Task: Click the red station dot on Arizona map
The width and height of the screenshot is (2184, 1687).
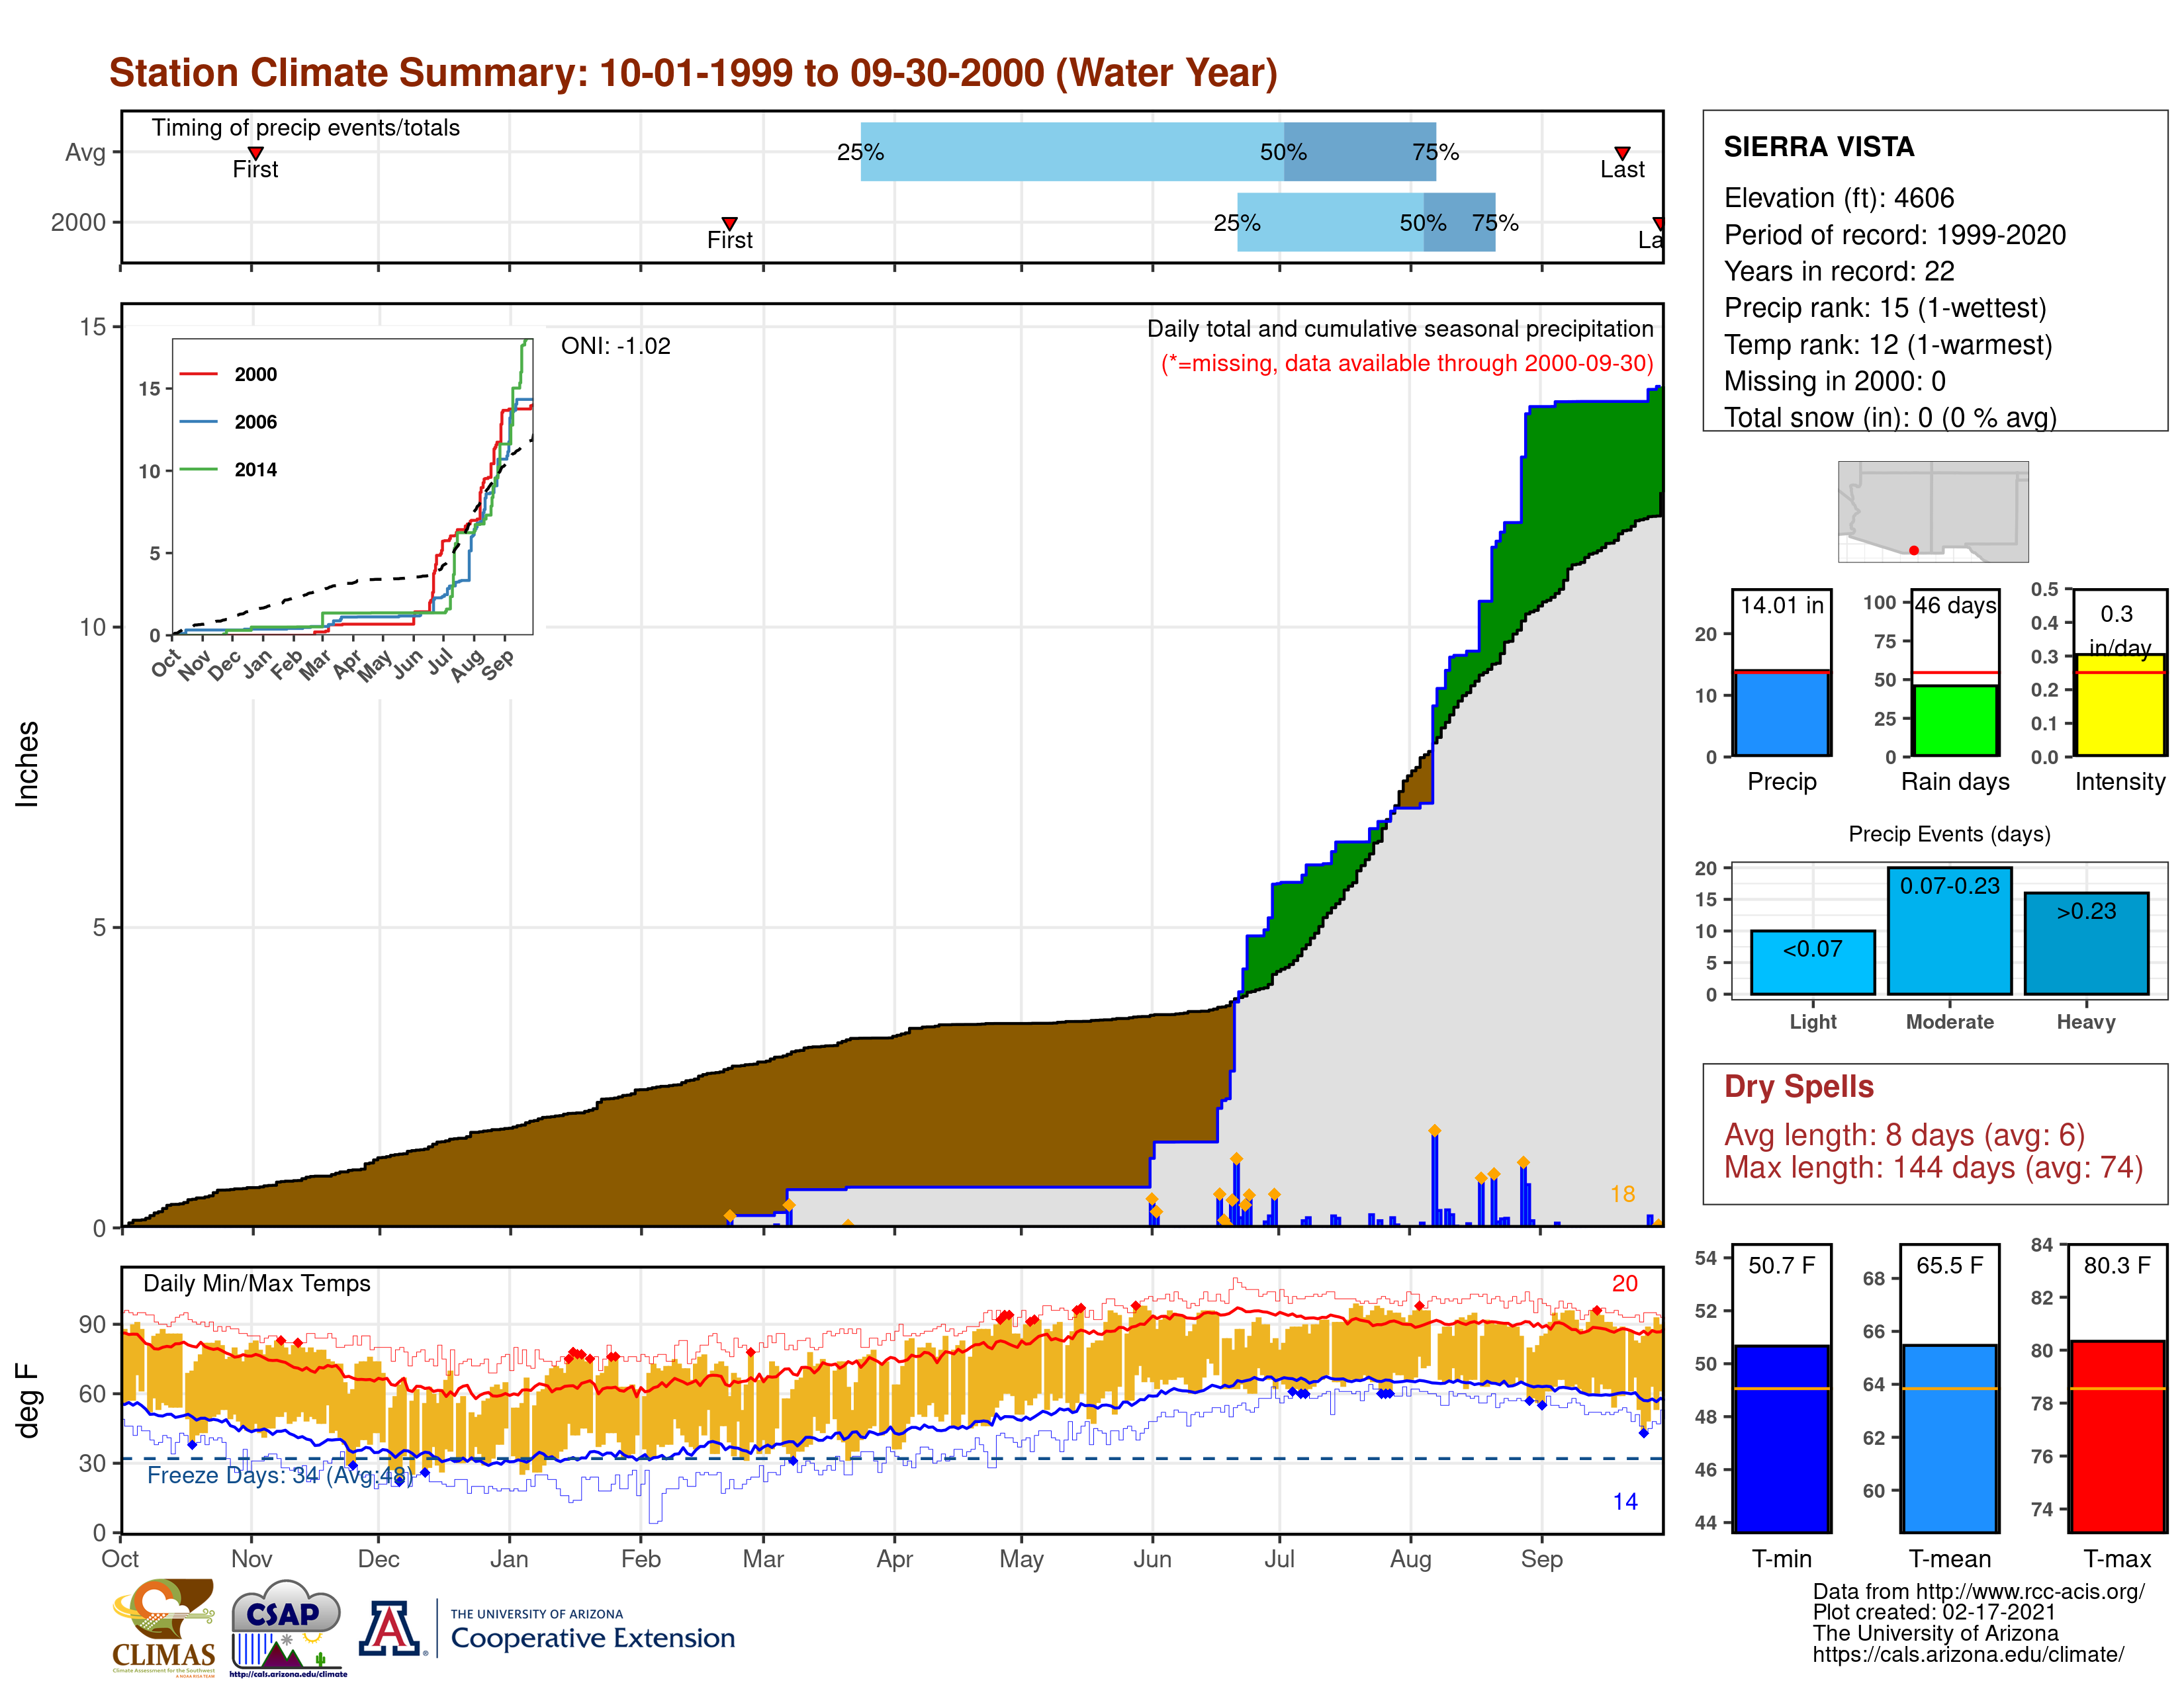Action: tap(1913, 550)
